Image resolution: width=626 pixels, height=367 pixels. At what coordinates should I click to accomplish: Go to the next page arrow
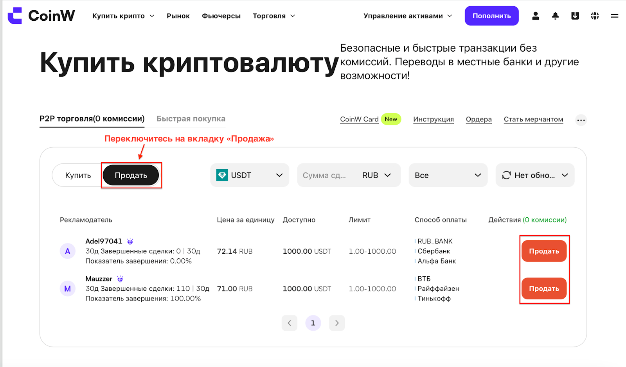337,323
